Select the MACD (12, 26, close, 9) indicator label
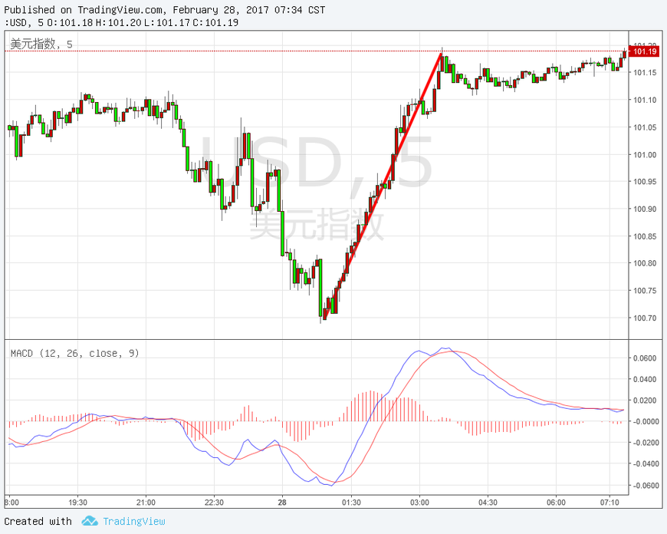This screenshot has width=667, height=534. click(x=74, y=353)
